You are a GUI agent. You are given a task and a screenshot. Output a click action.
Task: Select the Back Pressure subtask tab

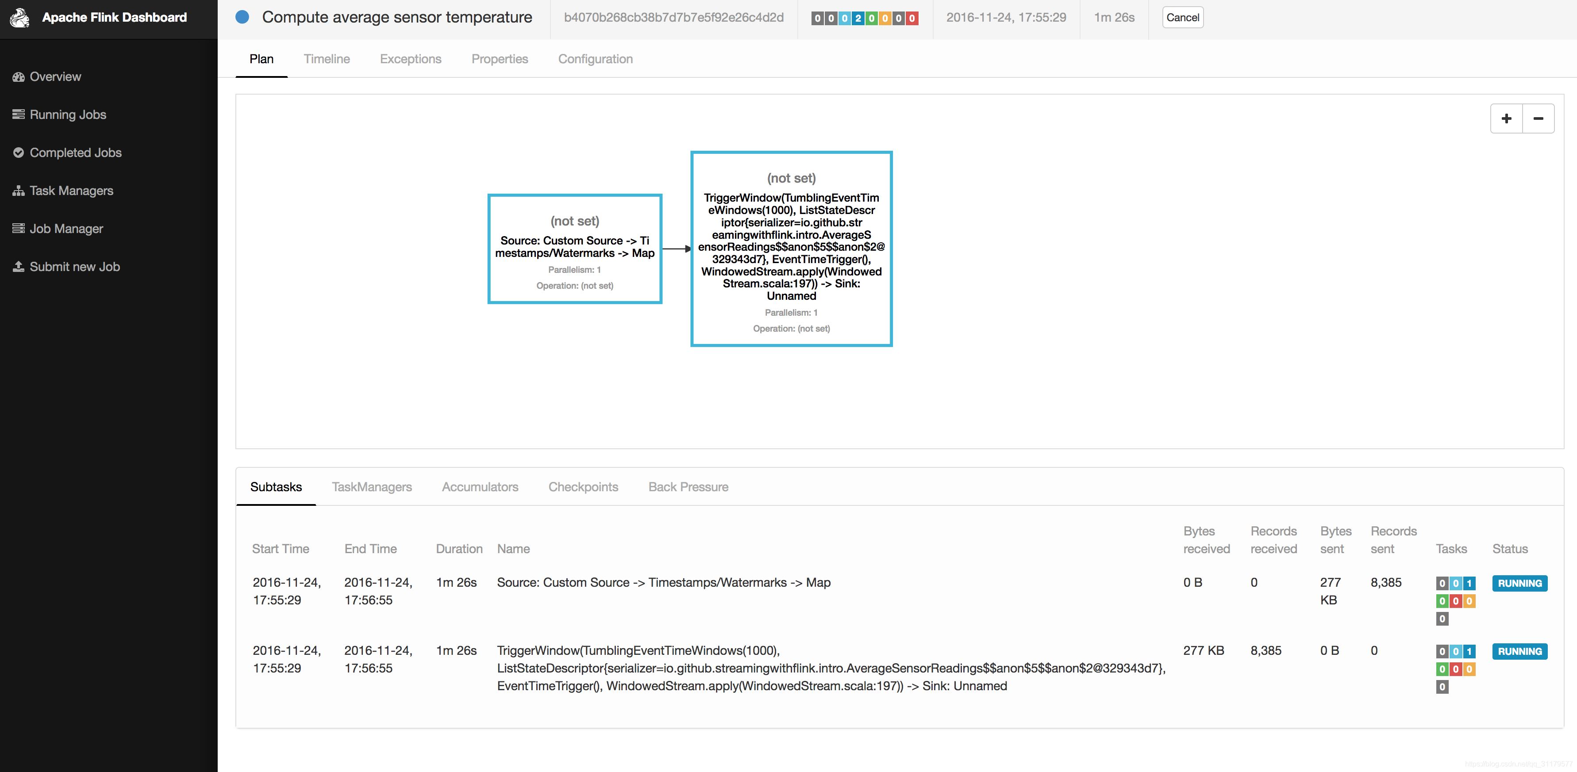coord(688,486)
